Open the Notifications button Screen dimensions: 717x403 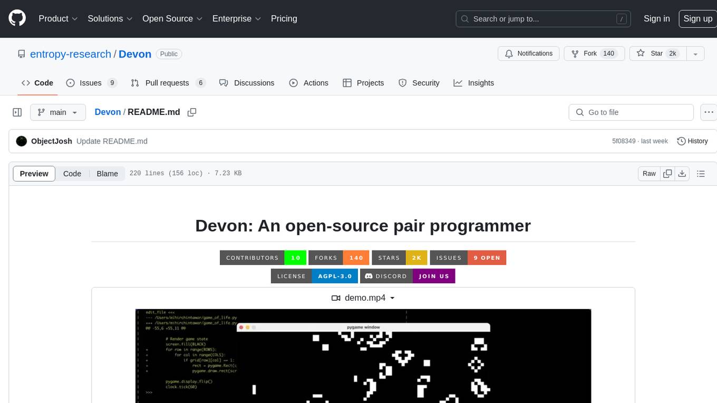point(529,53)
